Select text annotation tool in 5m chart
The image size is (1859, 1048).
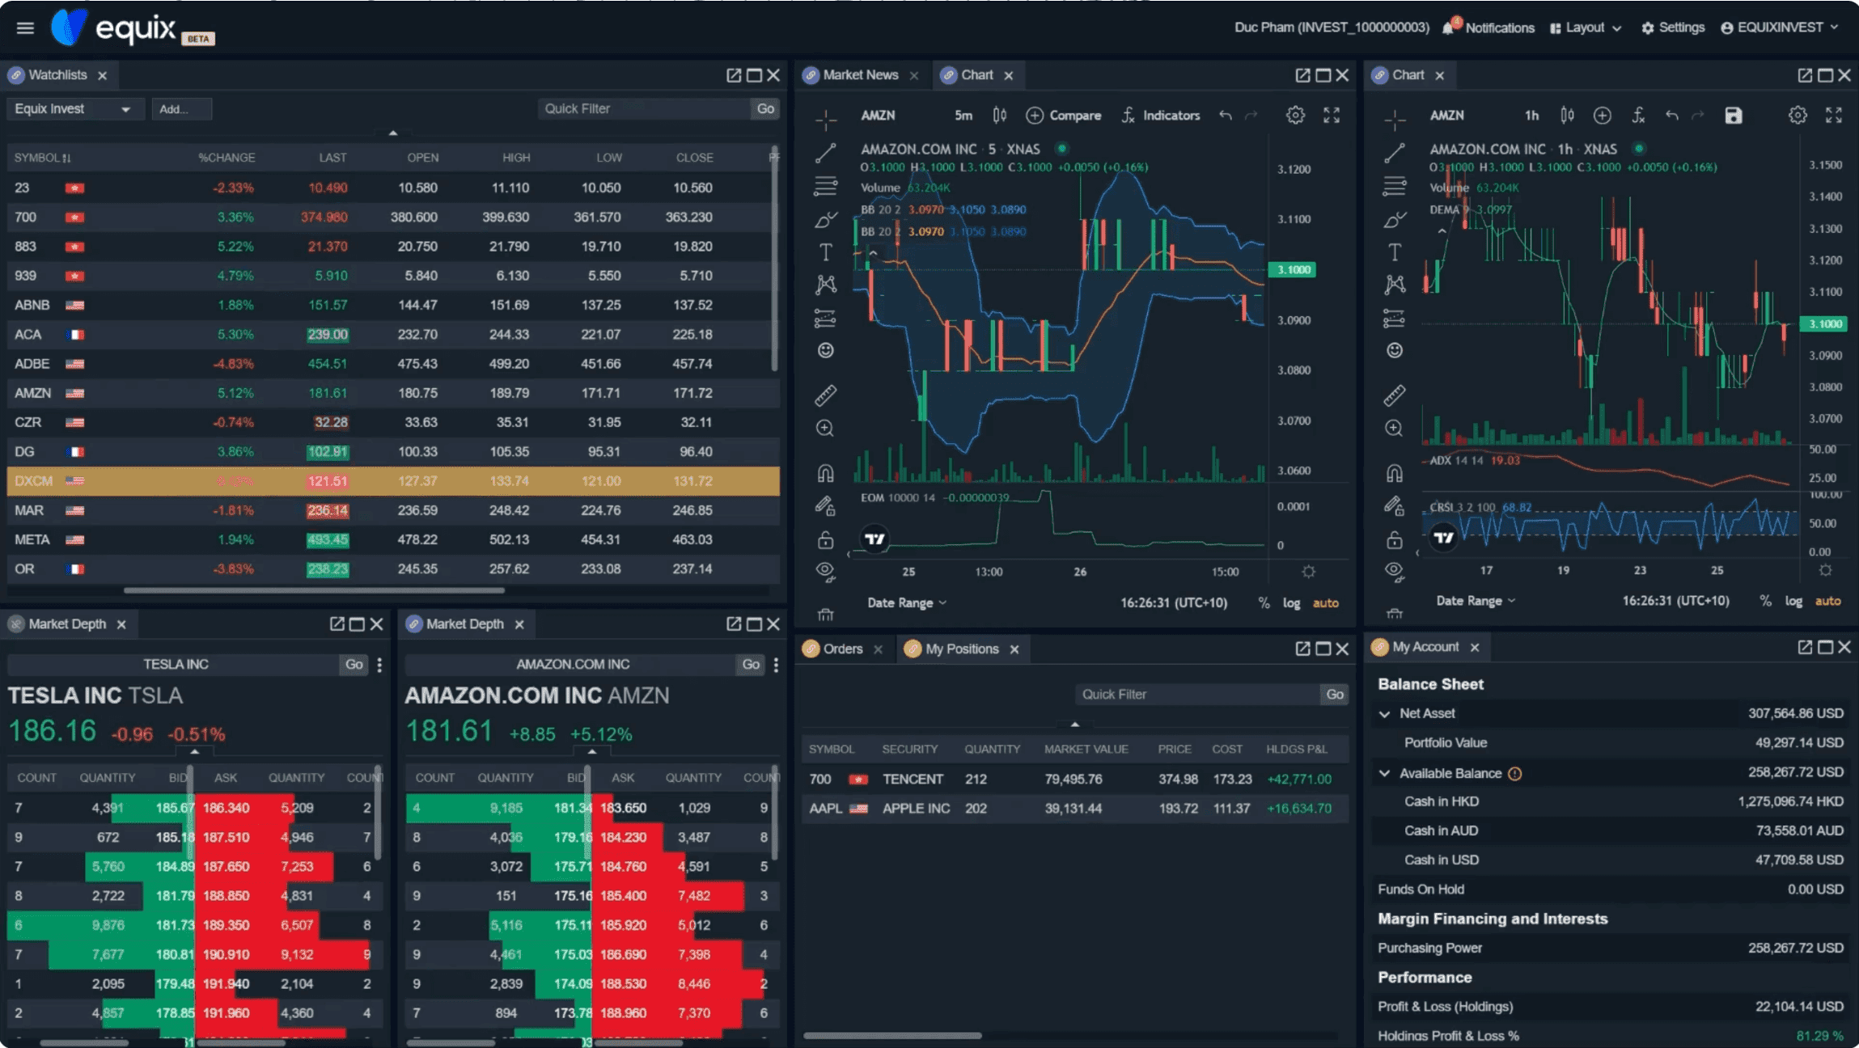826,252
